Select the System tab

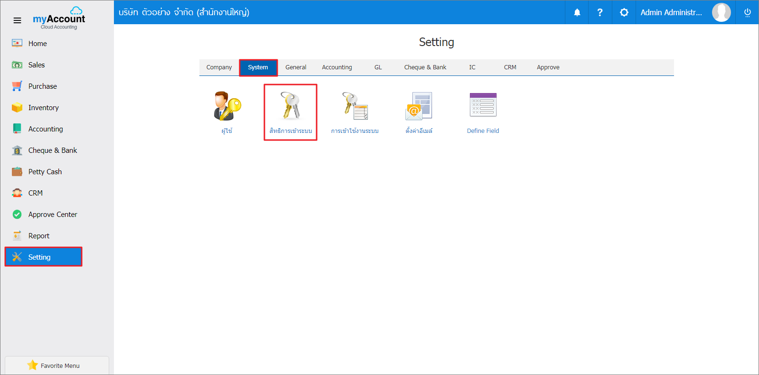pyautogui.click(x=258, y=67)
